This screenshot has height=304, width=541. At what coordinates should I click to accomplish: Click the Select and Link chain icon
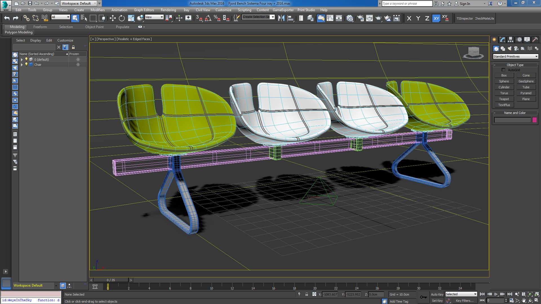(x=26, y=18)
